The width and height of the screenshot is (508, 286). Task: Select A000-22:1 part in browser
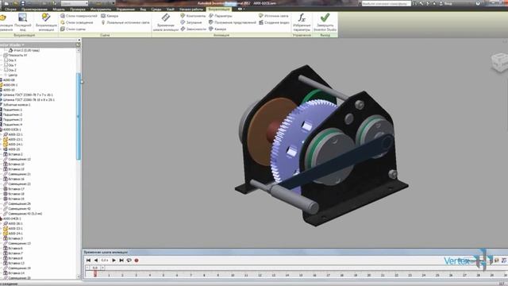13,134
